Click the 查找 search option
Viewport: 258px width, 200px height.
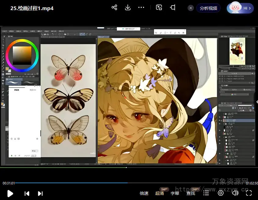[191, 193]
